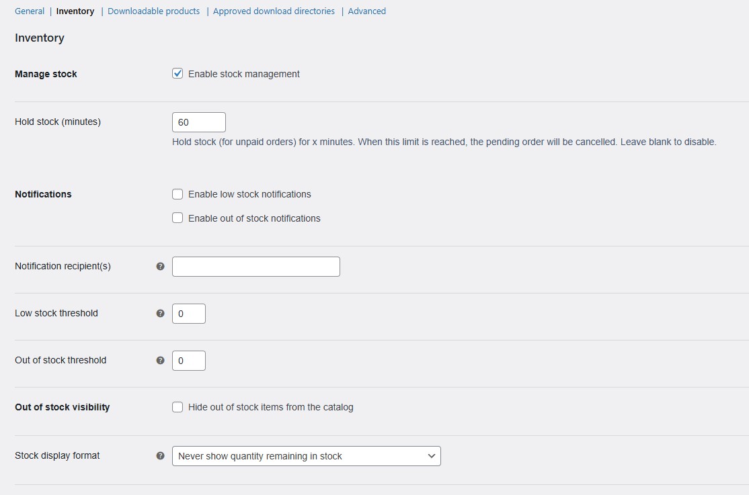749x495 pixels.
Task: Click the Out of stock threshold input
Action: (188, 361)
